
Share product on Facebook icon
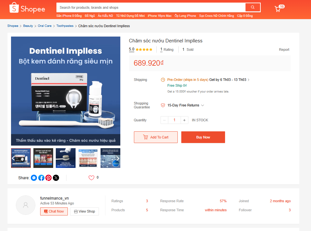point(41,178)
